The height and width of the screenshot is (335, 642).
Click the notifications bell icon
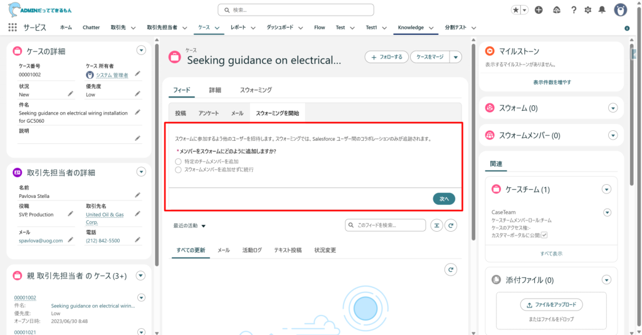point(602,10)
